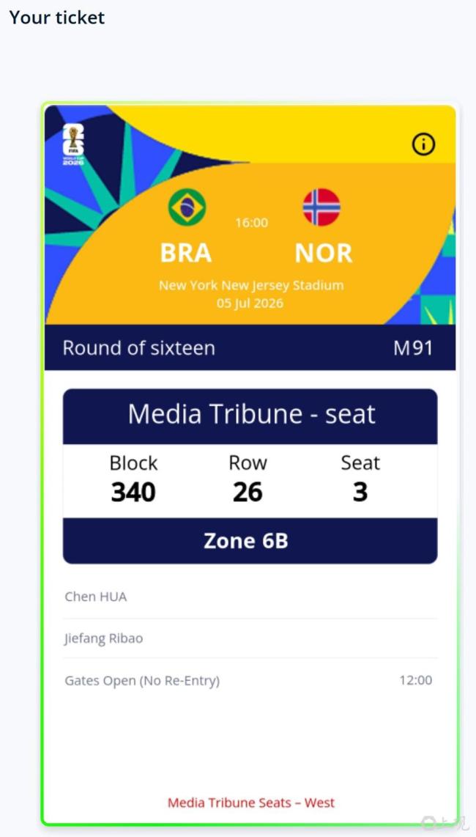Click New York New Jersey Stadium text
Viewport: 476px width, 837px height.
click(251, 285)
